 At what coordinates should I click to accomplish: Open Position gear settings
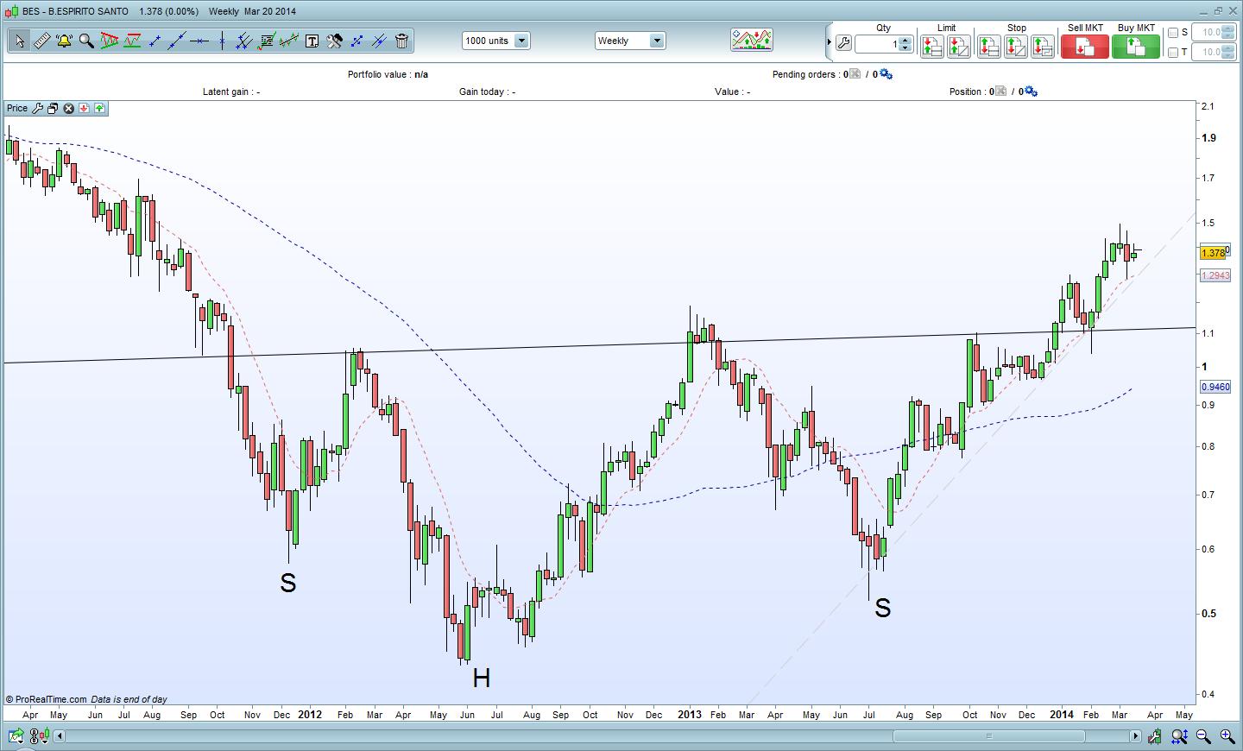(1032, 92)
